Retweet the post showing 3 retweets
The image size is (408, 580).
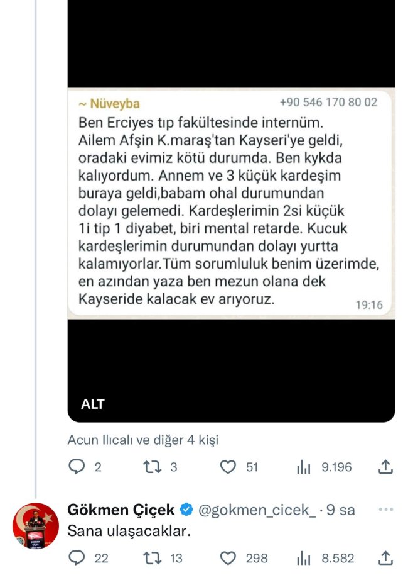click(151, 467)
